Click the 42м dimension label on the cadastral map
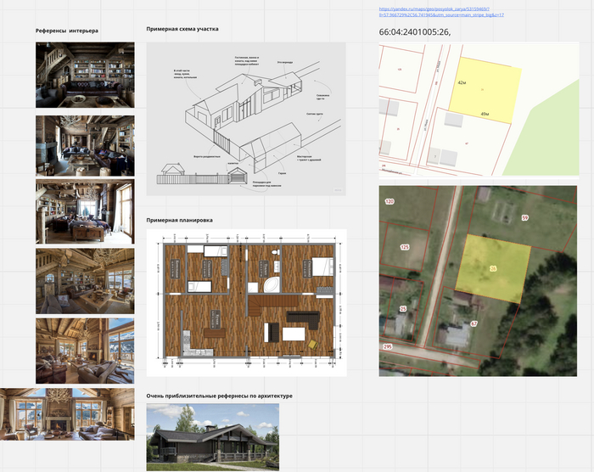Image resolution: width=594 pixels, height=472 pixels. tap(462, 82)
